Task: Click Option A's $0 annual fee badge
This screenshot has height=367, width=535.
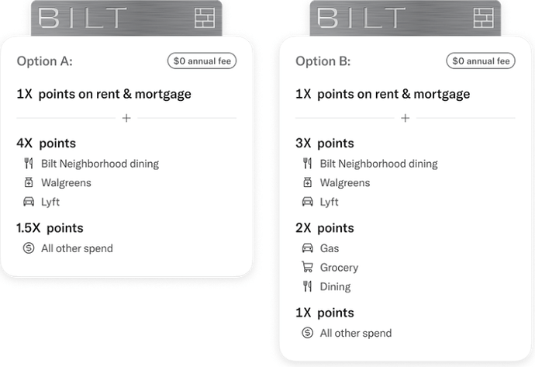Action: [x=202, y=61]
